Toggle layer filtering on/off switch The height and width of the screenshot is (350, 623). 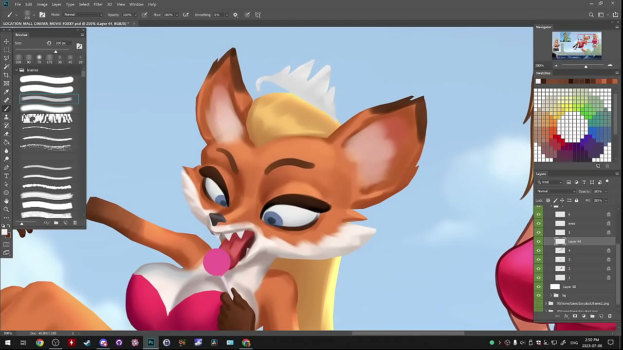[x=607, y=182]
